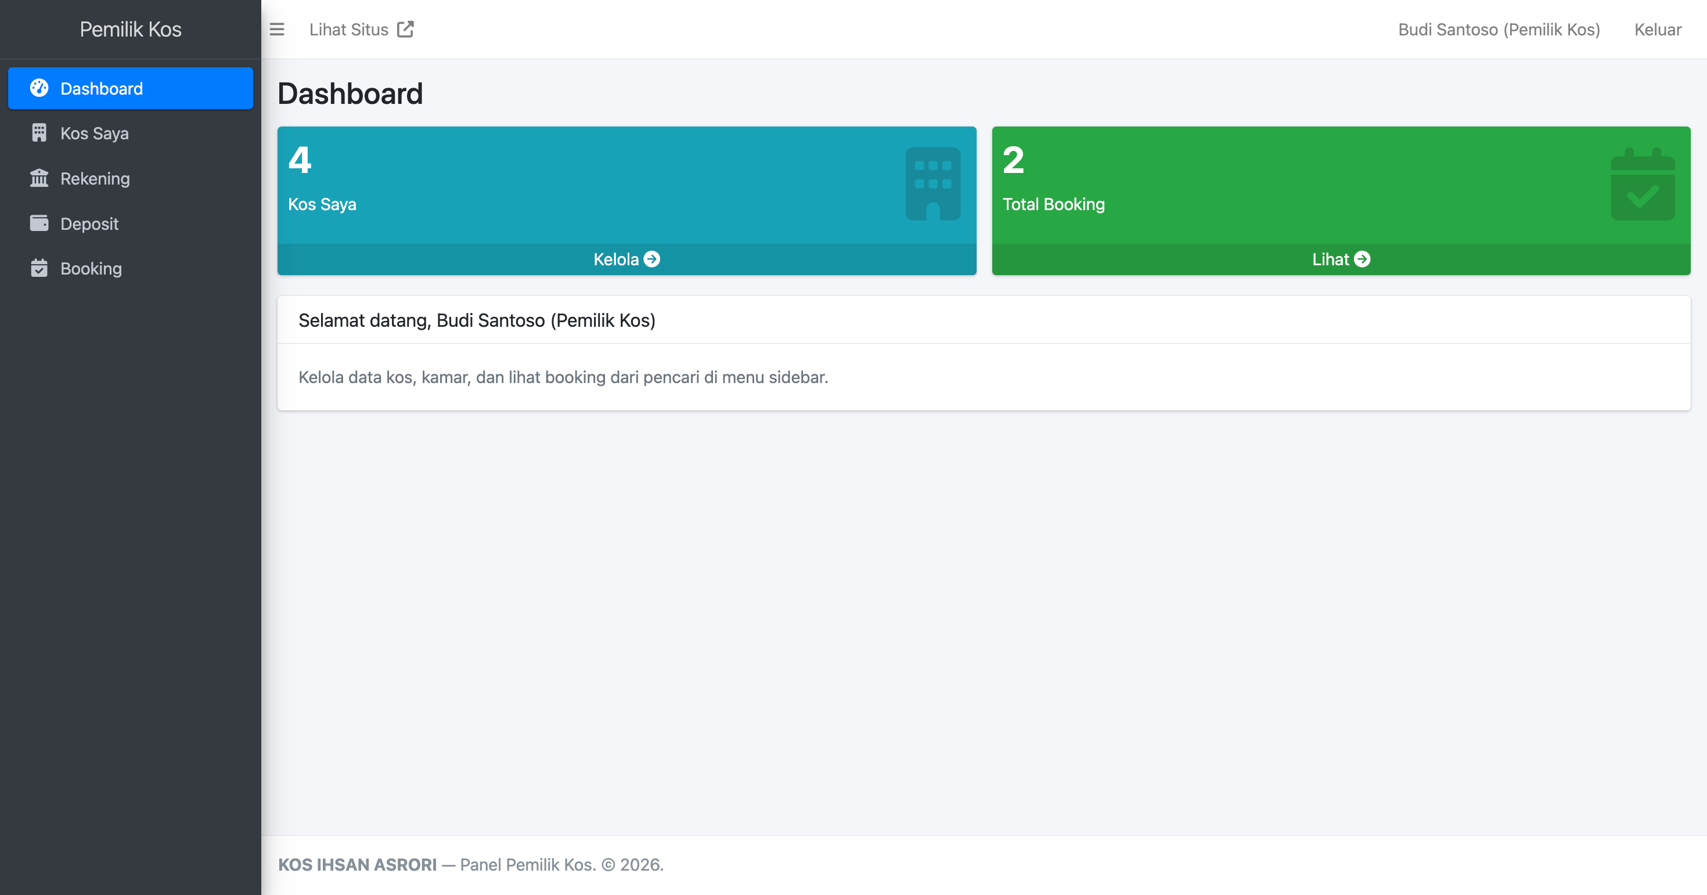1707x895 pixels.
Task: Toggle the sidebar with the hamburger icon
Action: [x=277, y=29]
